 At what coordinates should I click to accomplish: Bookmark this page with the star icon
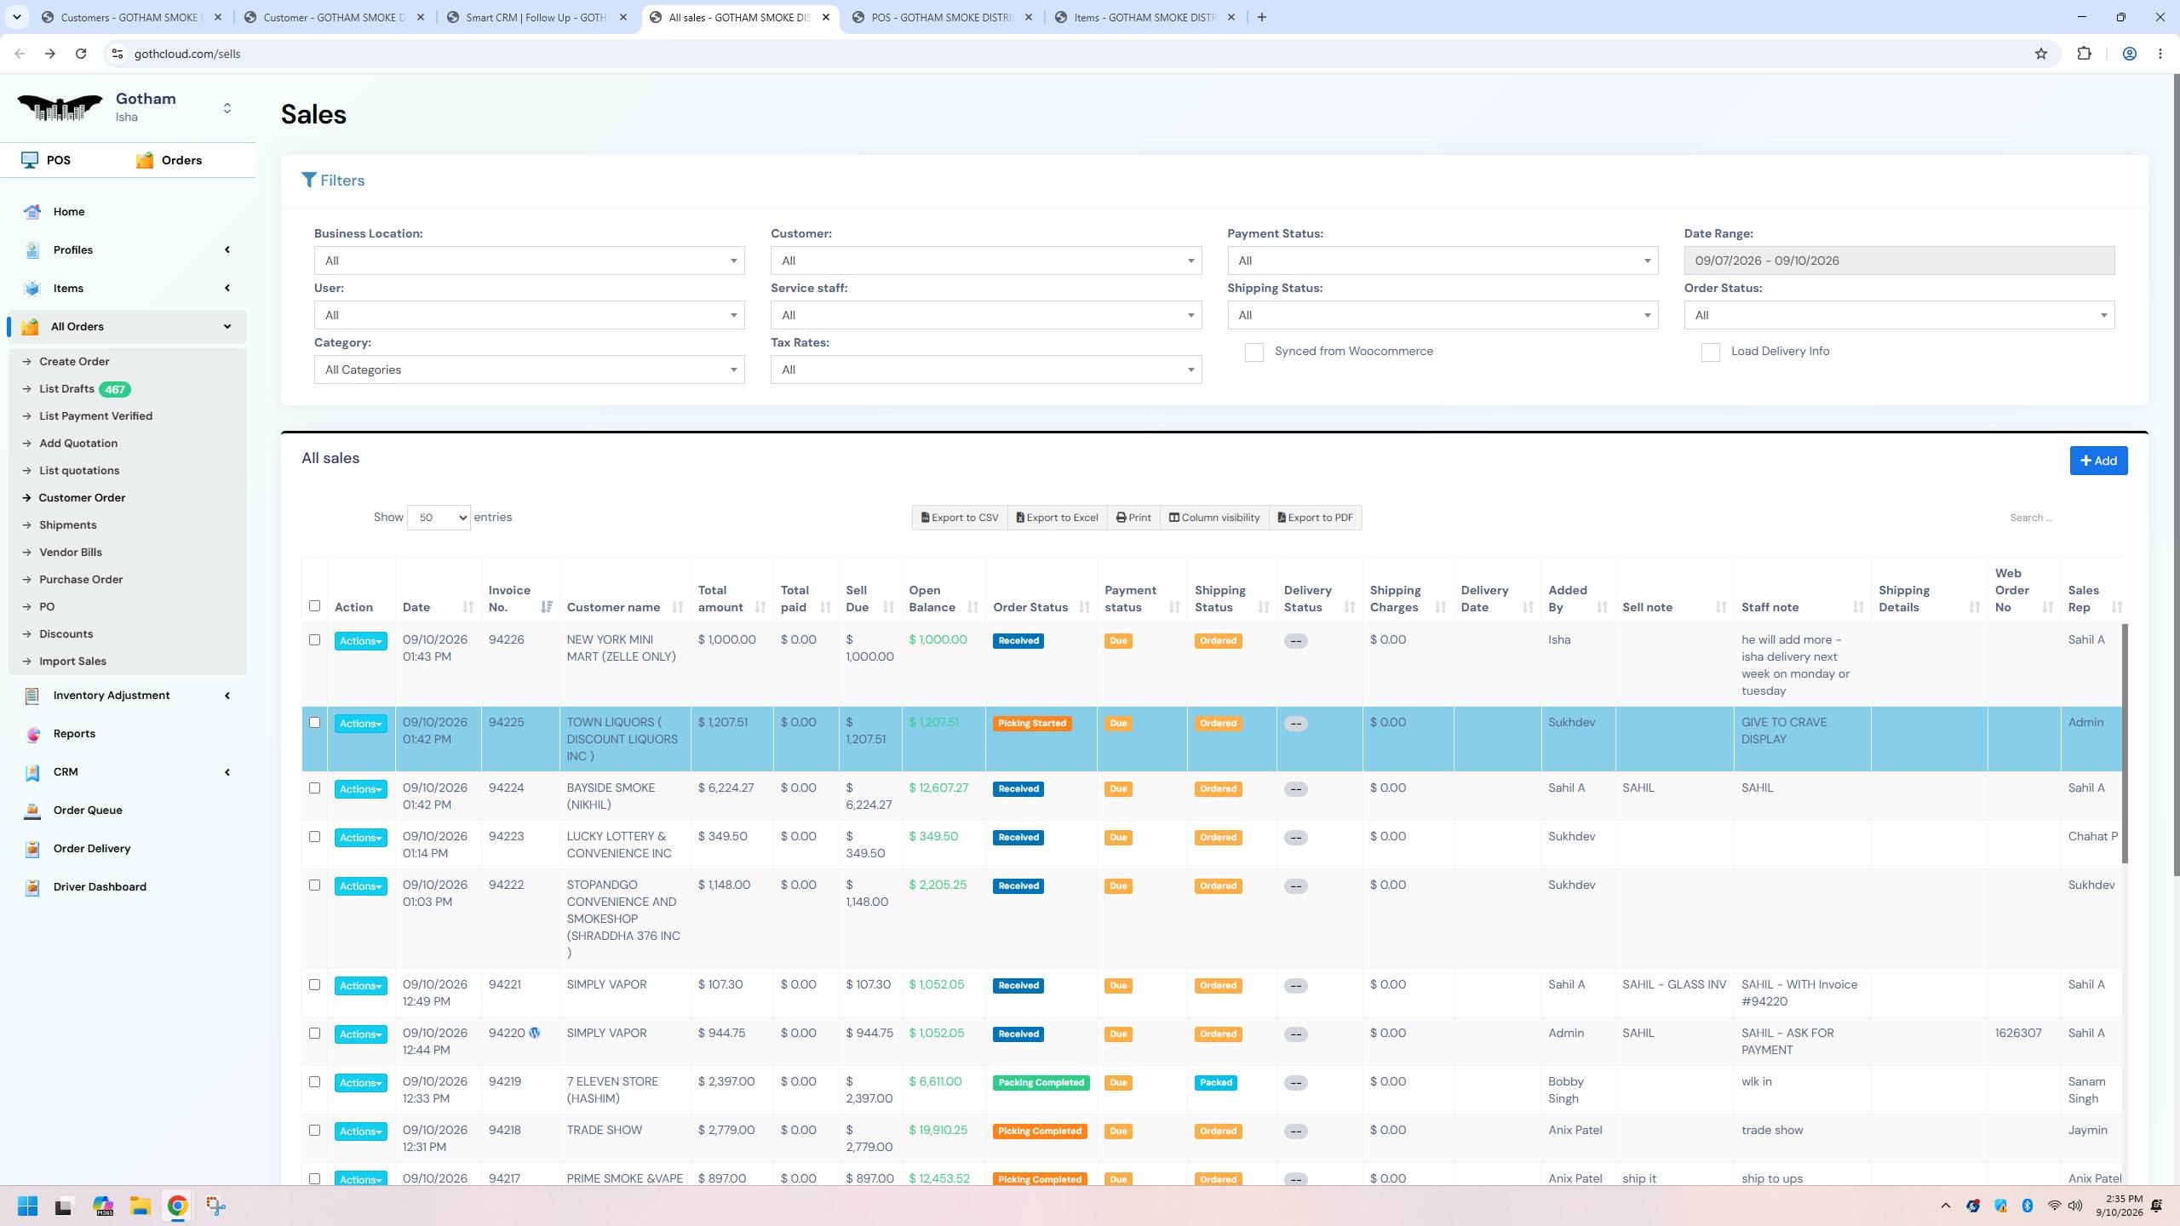tap(2040, 54)
